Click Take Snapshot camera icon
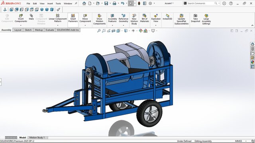This screenshot has width=255, height=143. 196,18
